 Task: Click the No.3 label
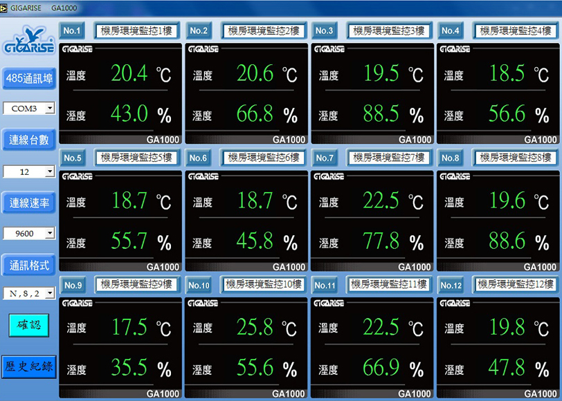[325, 31]
